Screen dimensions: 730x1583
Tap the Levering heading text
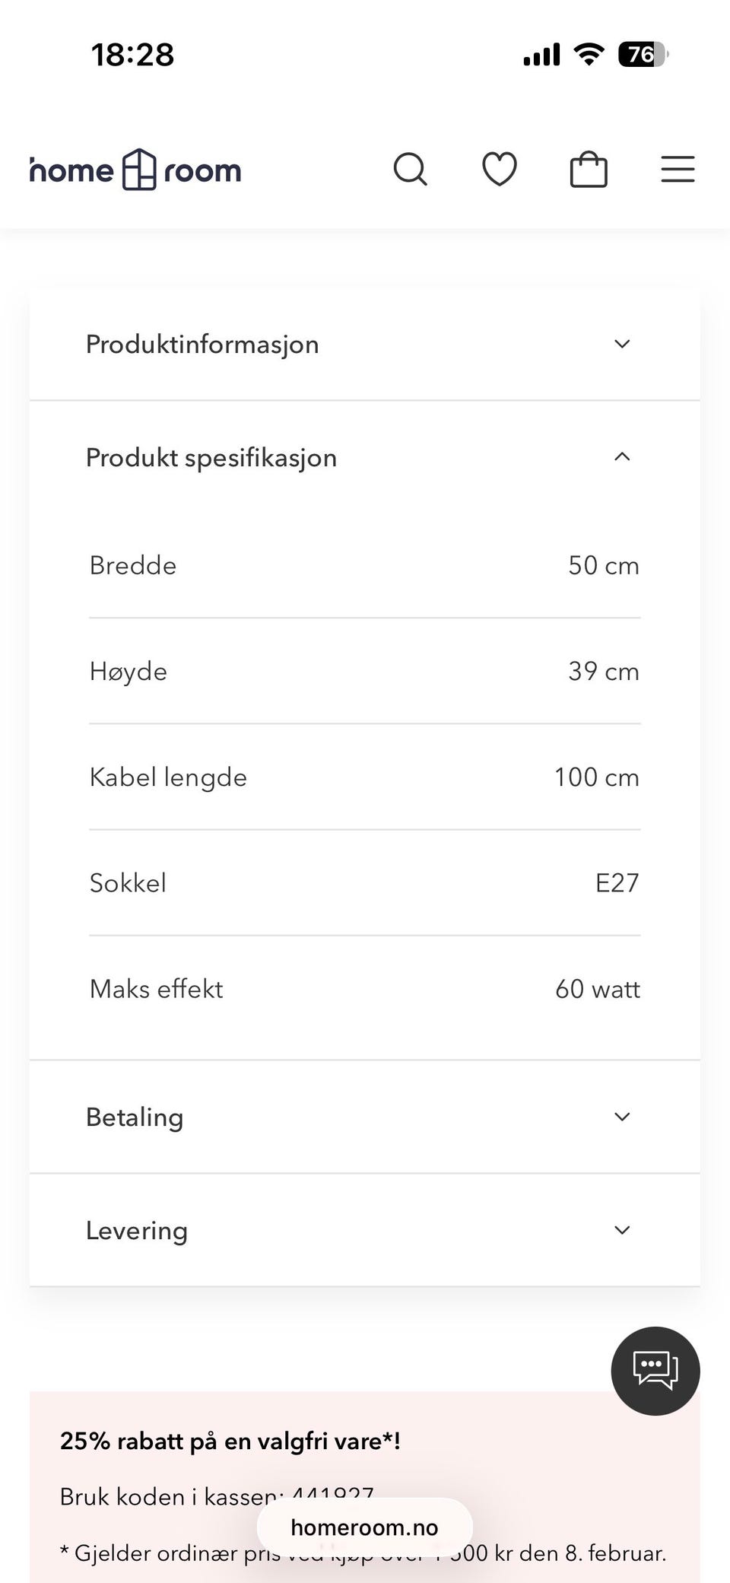(x=137, y=1231)
